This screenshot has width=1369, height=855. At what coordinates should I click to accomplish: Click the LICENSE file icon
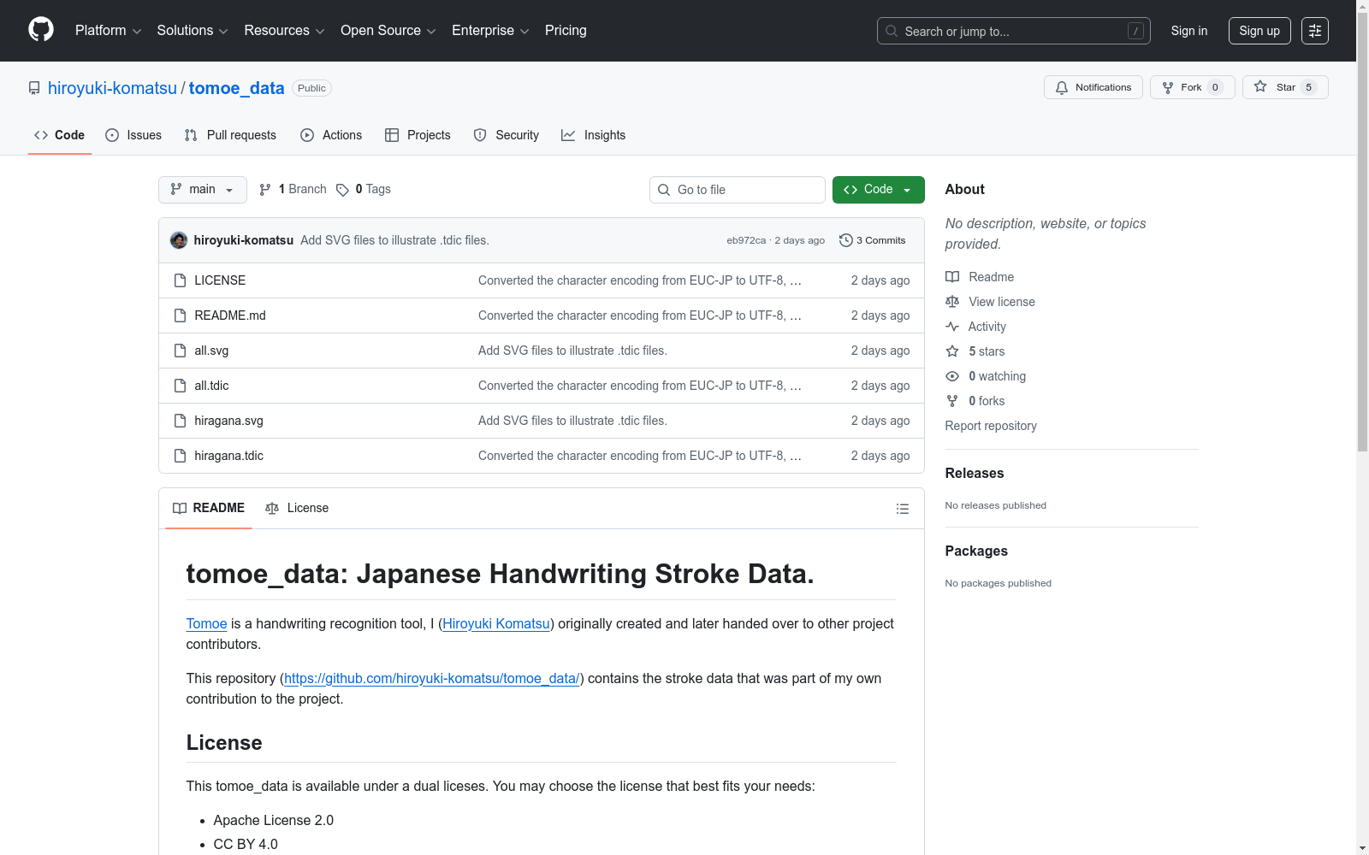tap(180, 280)
